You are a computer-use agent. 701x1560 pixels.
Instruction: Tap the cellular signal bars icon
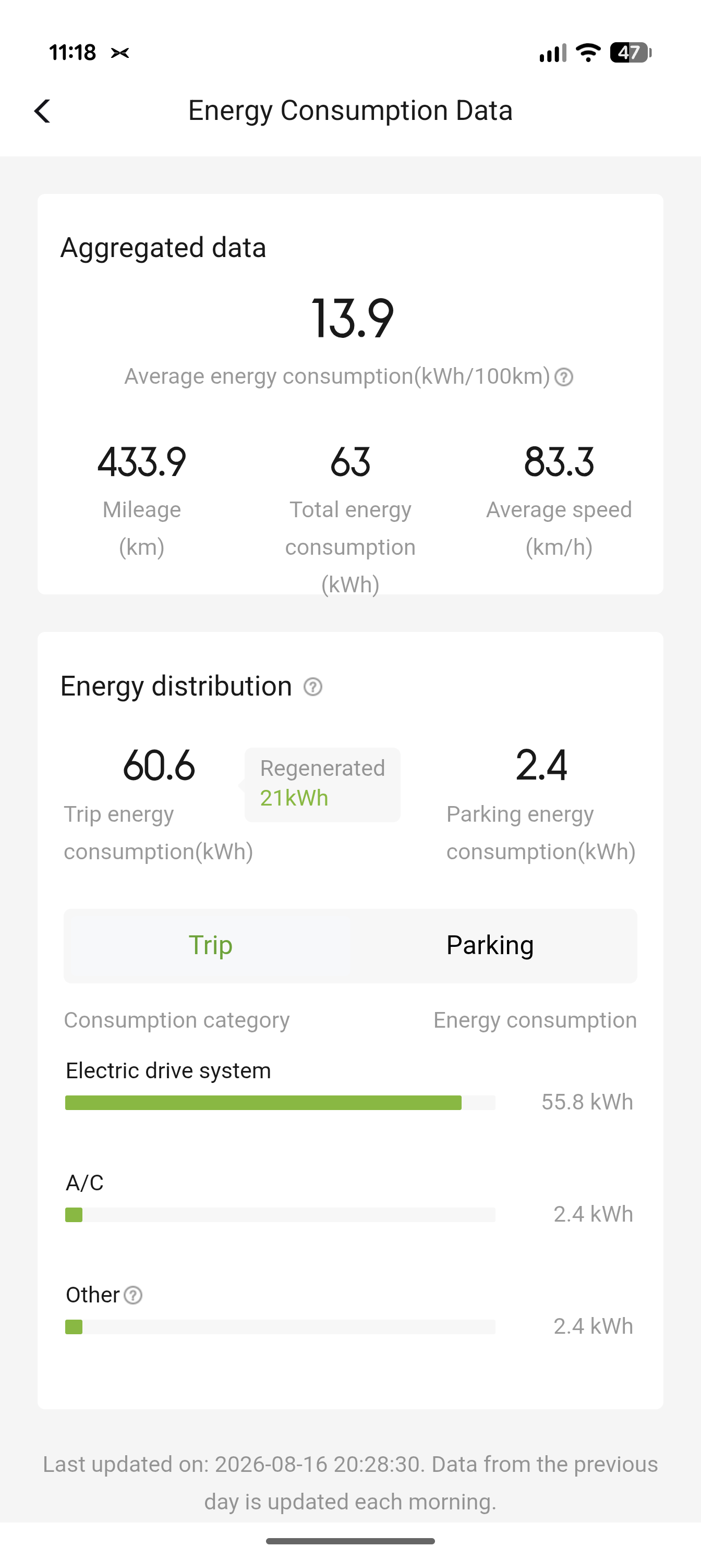point(552,53)
